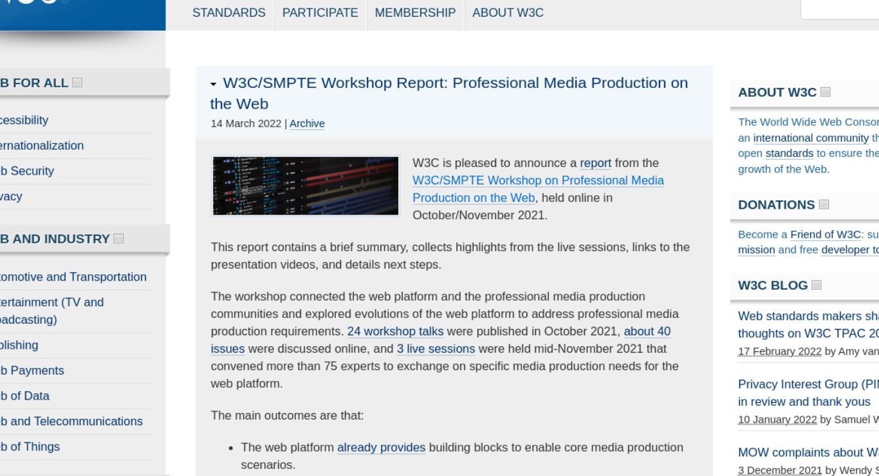Go to Entertainment (TV and Broadcasting)

point(51,311)
